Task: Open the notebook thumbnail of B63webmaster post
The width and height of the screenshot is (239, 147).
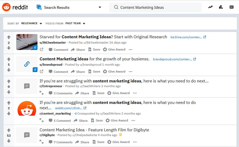Action: click(27, 42)
